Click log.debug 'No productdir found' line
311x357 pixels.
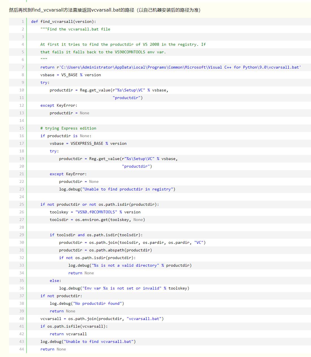click(87, 303)
